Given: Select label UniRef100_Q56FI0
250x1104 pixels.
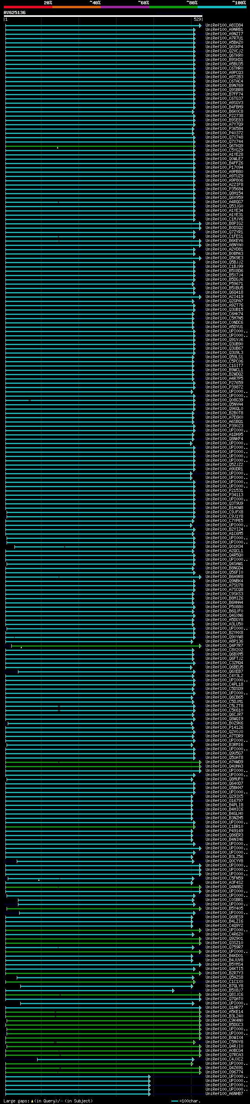Looking at the screenshot, I should [224, 572].
